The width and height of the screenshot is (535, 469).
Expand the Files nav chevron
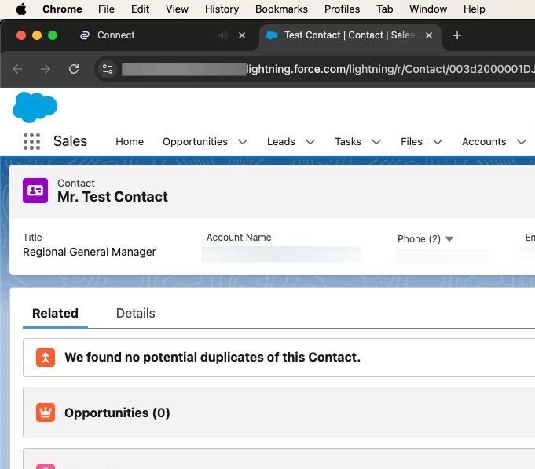pos(438,142)
